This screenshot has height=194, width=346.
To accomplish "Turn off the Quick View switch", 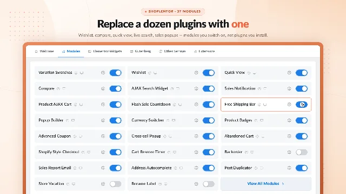I will (x=302, y=73).
